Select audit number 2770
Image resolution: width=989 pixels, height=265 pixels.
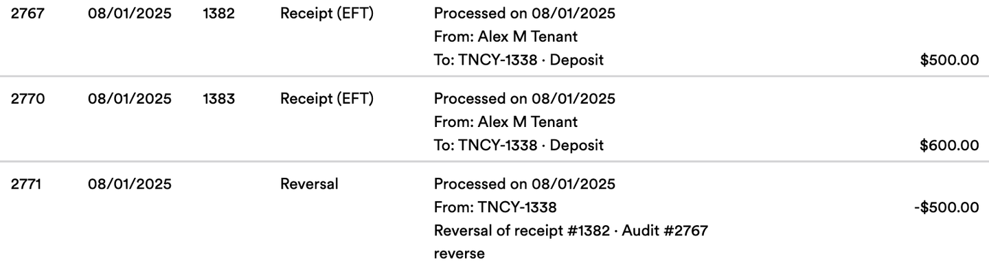28,99
